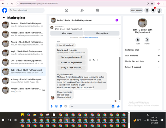166x128 pixels.
Task: Click the browser back arrow
Action: (3, 4)
